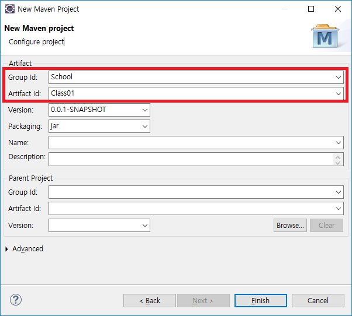Click the 'Parent Project' group title
352x316 pixels.
[x=30, y=178]
